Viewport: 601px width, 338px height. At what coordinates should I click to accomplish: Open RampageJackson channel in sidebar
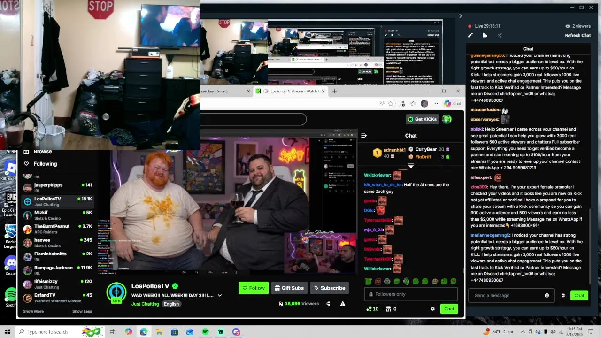[x=57, y=270]
